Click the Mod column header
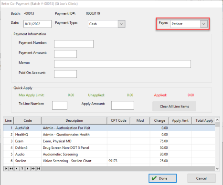 point(140,120)
